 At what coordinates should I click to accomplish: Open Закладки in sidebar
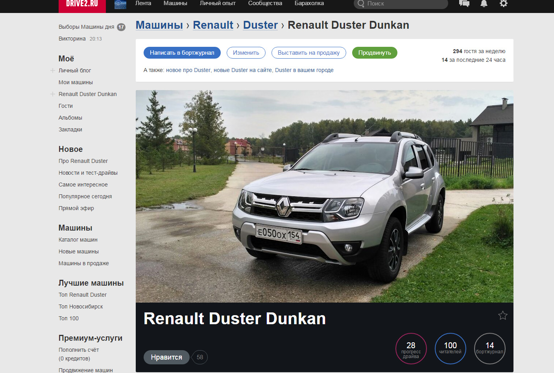(70, 129)
